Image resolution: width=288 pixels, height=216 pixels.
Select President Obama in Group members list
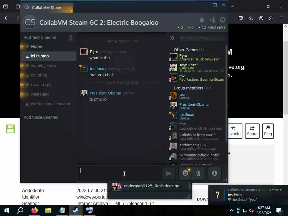197,106
